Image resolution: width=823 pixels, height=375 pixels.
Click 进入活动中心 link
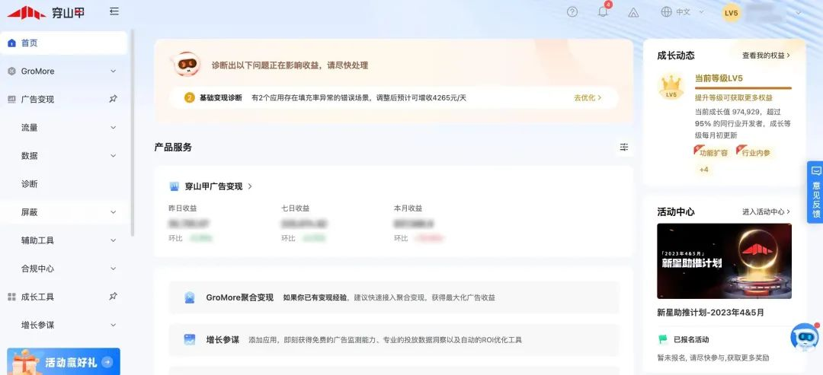click(767, 211)
